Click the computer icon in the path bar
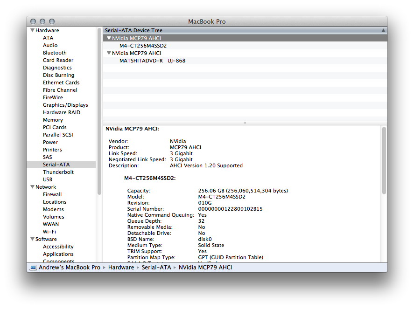Screen dimensions: 414x309 [x=33, y=268]
